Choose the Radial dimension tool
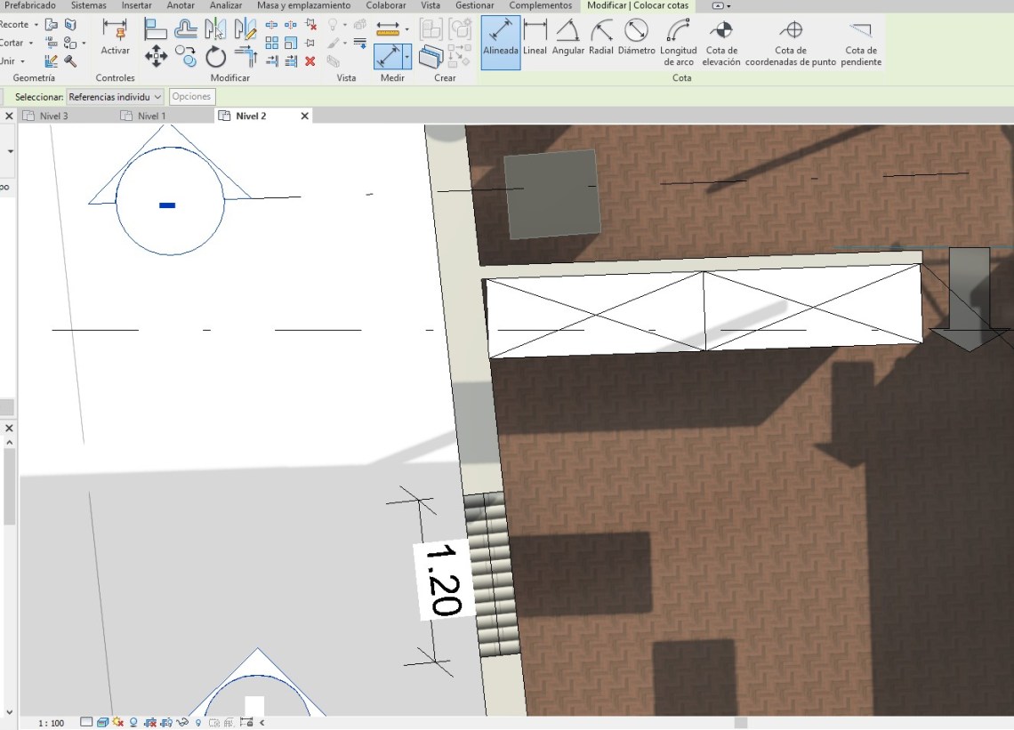This screenshot has height=730, width=1014. (x=601, y=37)
